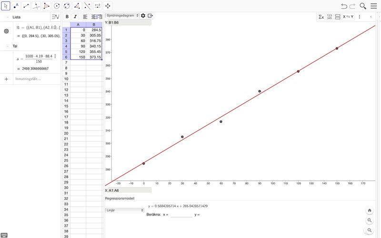Open scatter plot settings gear

click(143, 16)
